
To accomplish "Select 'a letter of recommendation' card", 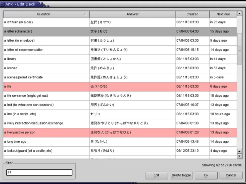I will point(120,50).
